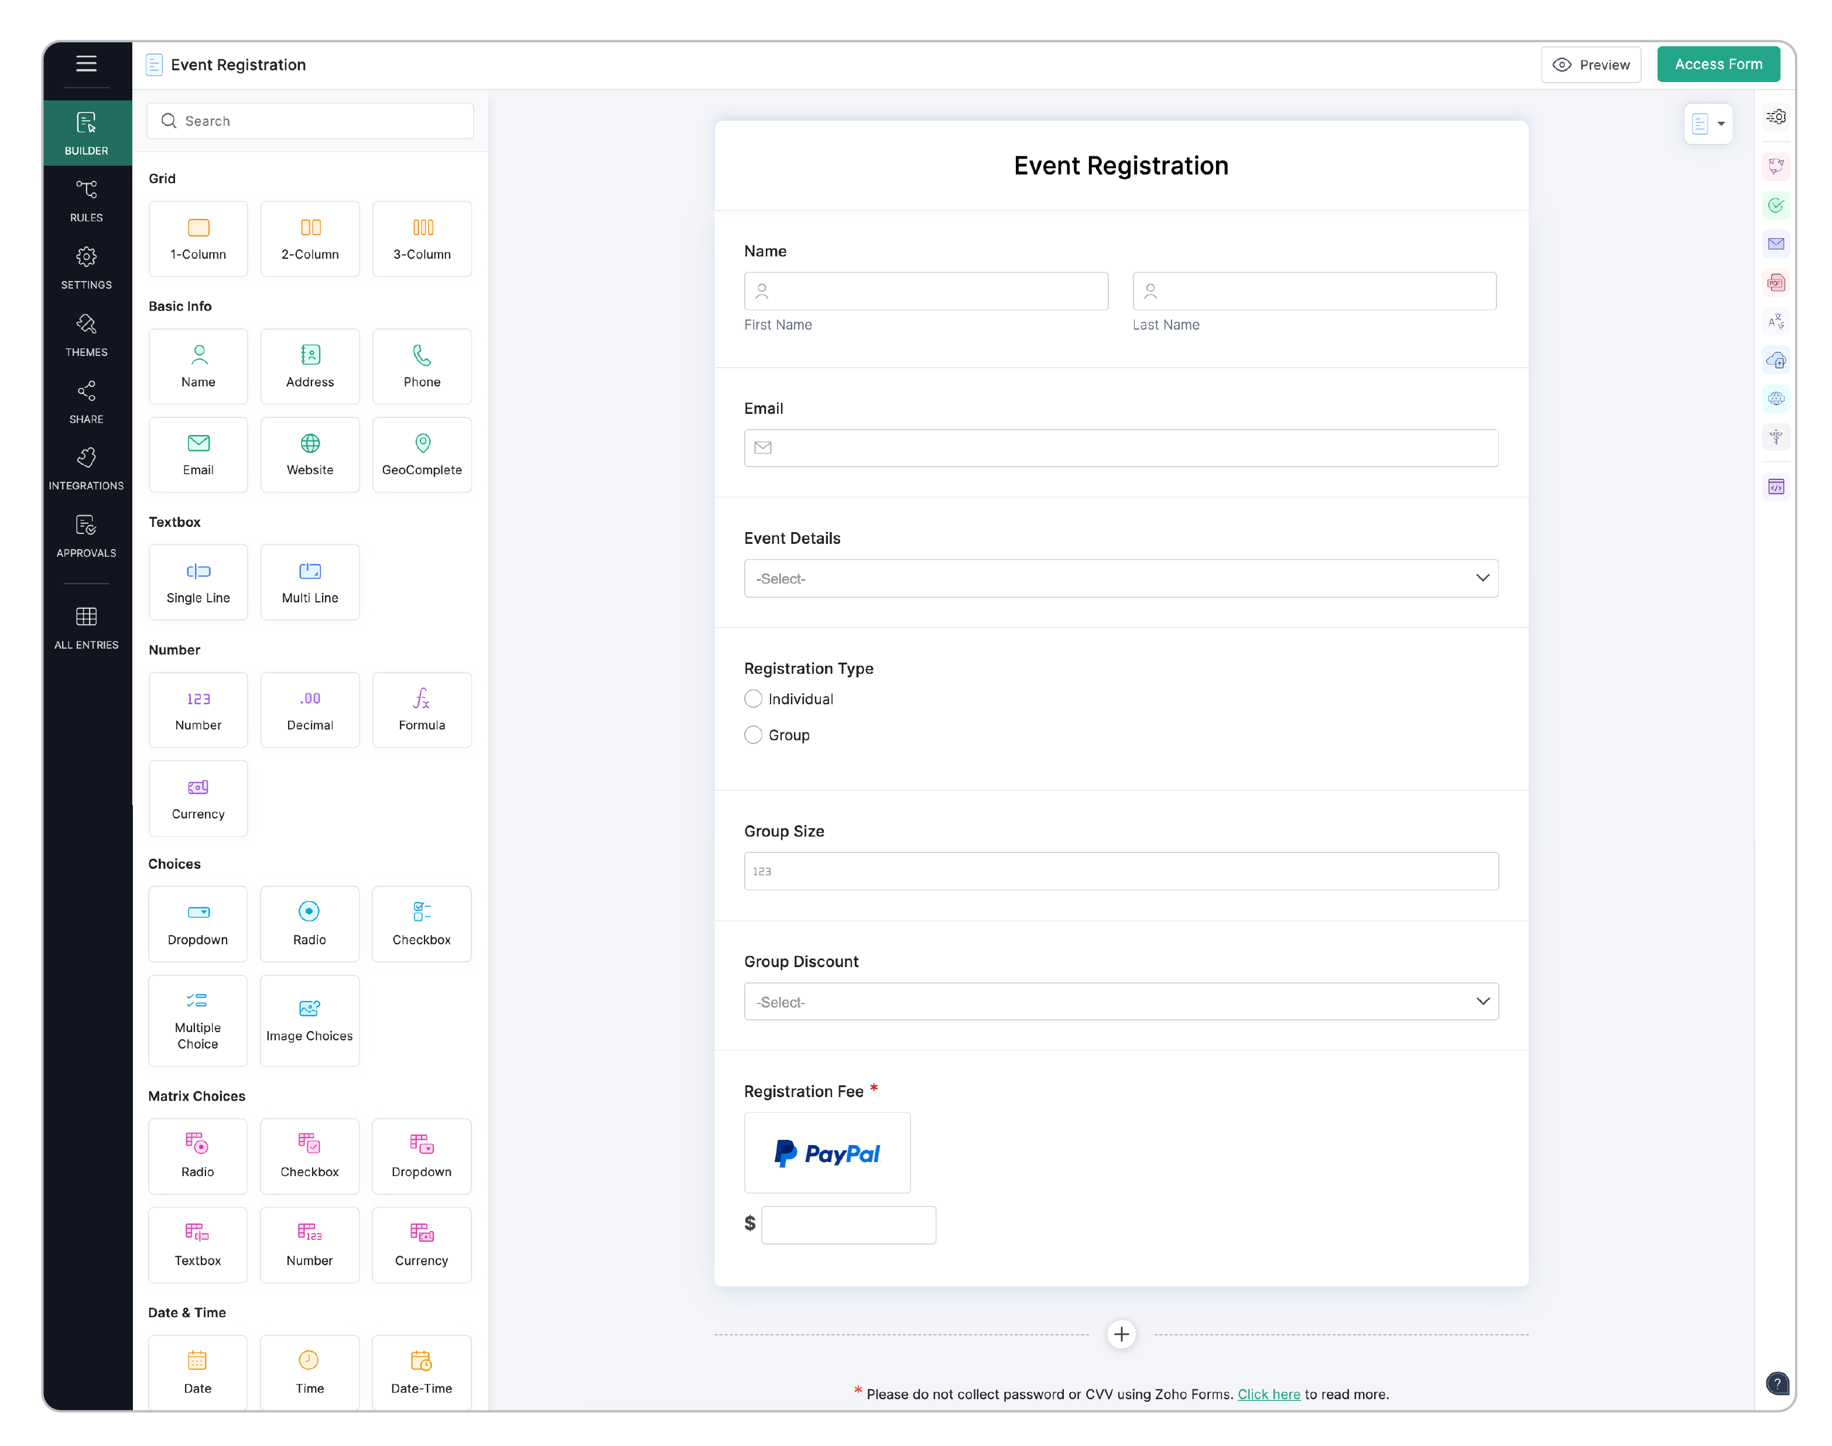The height and width of the screenshot is (1446, 1832).
Task: Follow the Click here link
Action: coord(1268,1393)
